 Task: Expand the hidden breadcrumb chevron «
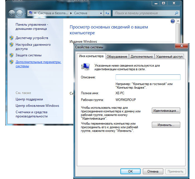point(35,13)
